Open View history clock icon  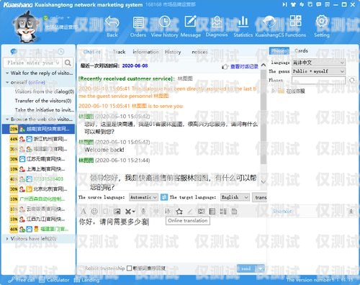[x=164, y=22]
